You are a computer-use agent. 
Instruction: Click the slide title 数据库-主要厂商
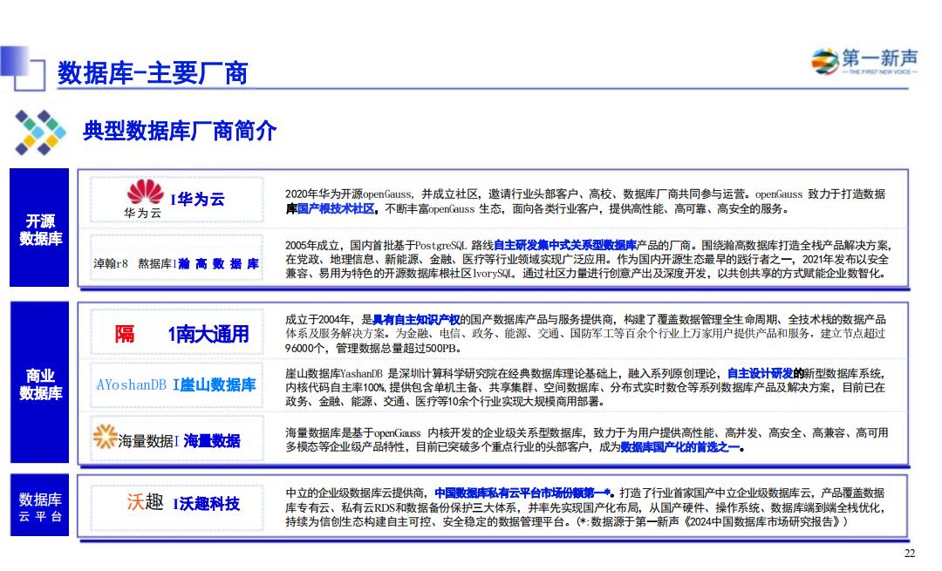(x=153, y=73)
